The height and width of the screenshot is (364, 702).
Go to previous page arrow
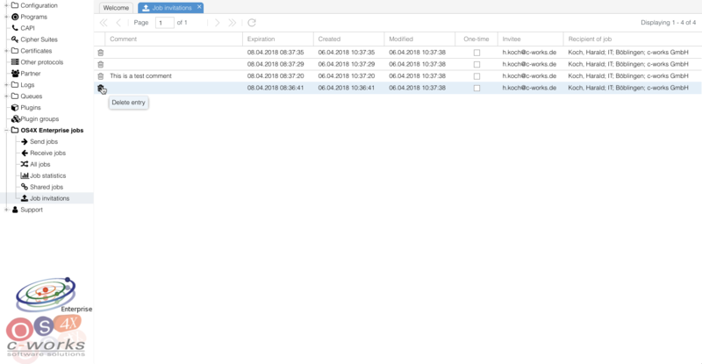119,23
